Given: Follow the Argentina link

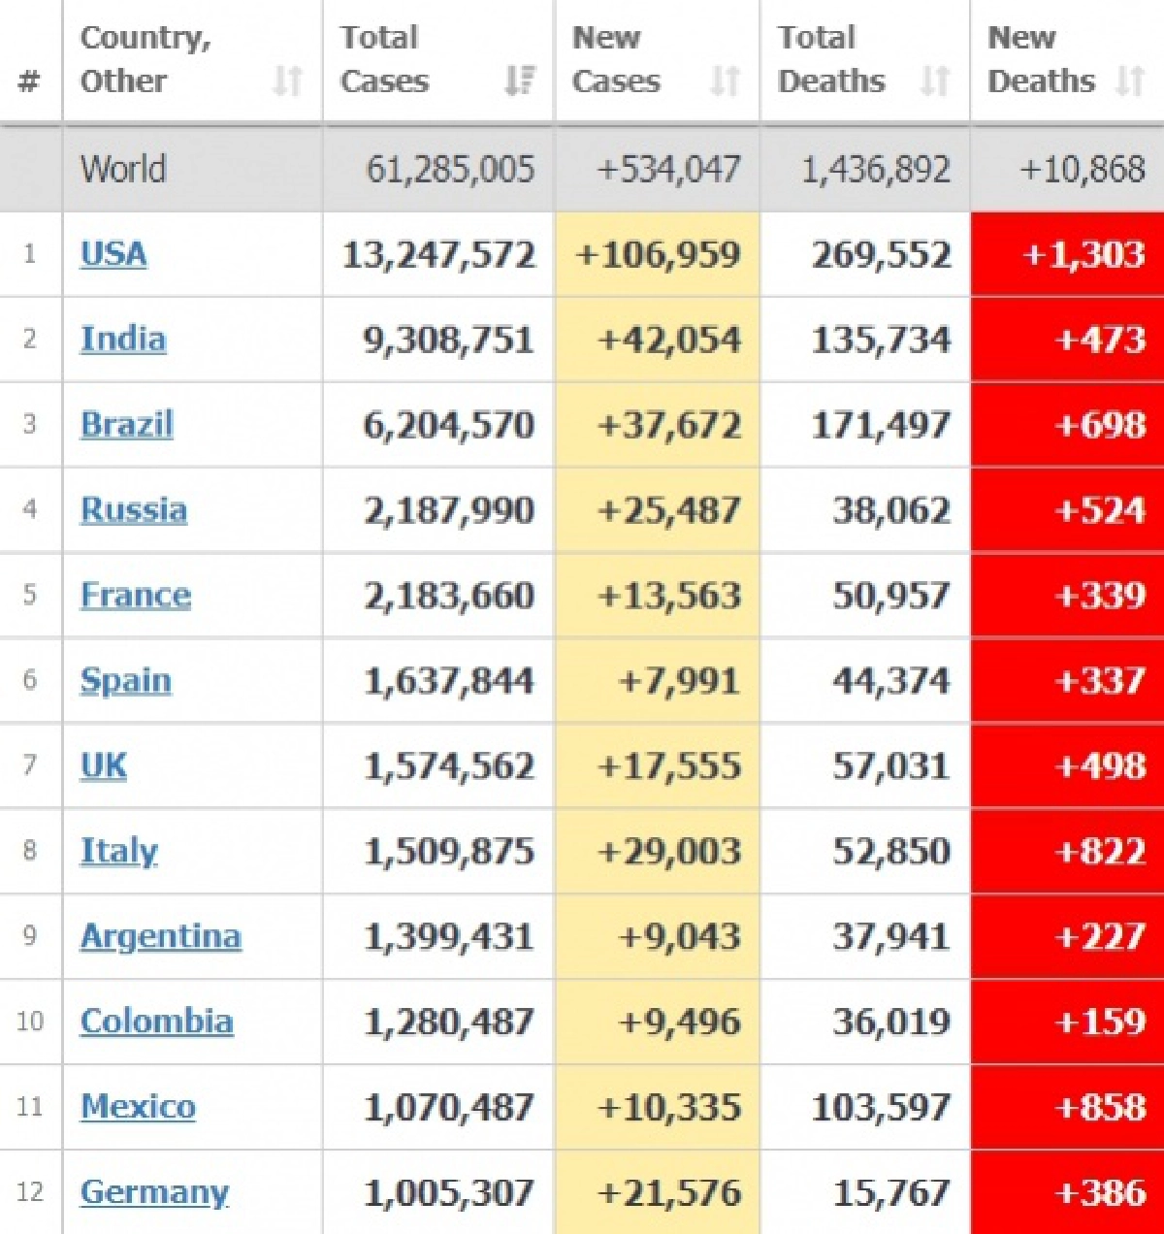Looking at the screenshot, I should (161, 937).
